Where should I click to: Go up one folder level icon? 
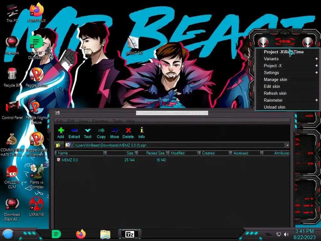pyautogui.click(x=58, y=145)
